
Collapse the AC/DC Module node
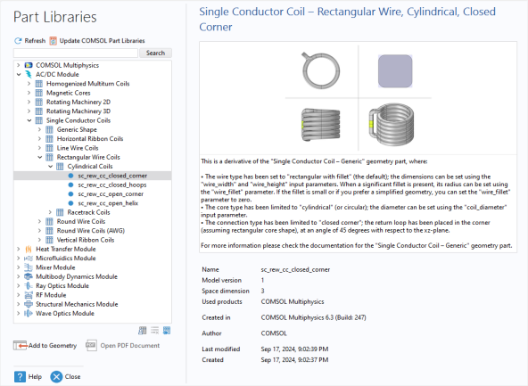tap(19, 74)
